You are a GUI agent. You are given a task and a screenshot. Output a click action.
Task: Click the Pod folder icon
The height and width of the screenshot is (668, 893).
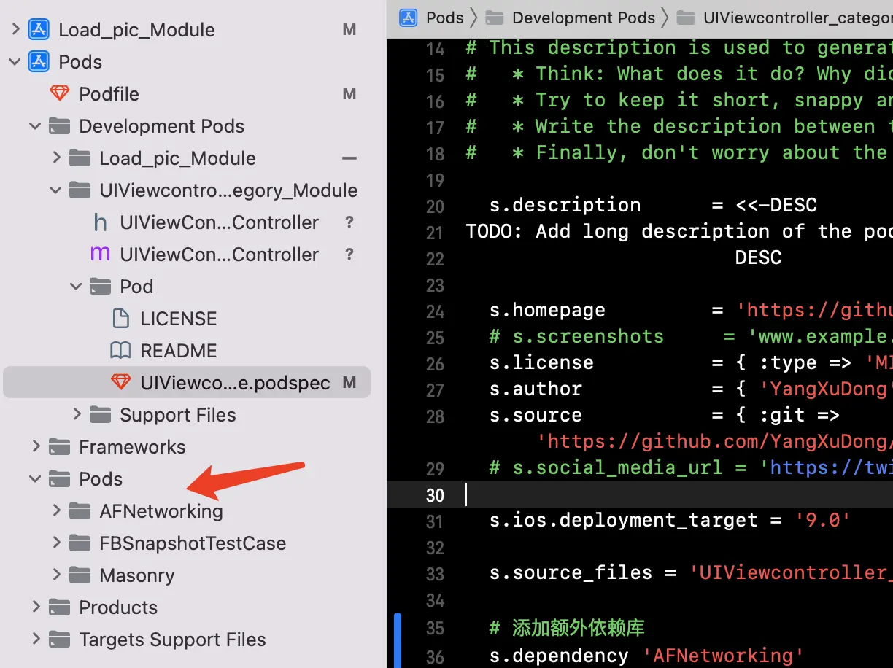tap(100, 287)
